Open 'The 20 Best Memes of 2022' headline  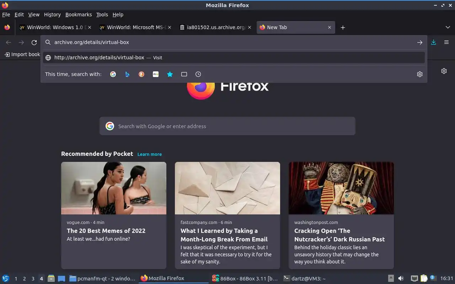(x=106, y=231)
